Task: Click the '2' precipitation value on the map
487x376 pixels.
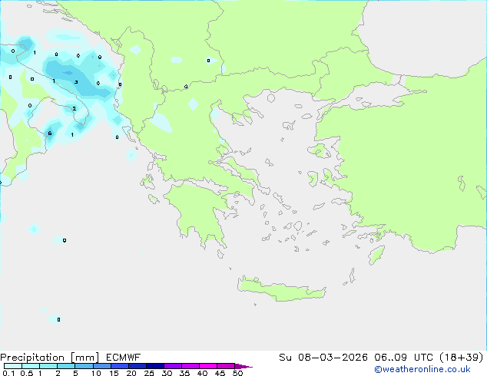Action: (x=75, y=109)
